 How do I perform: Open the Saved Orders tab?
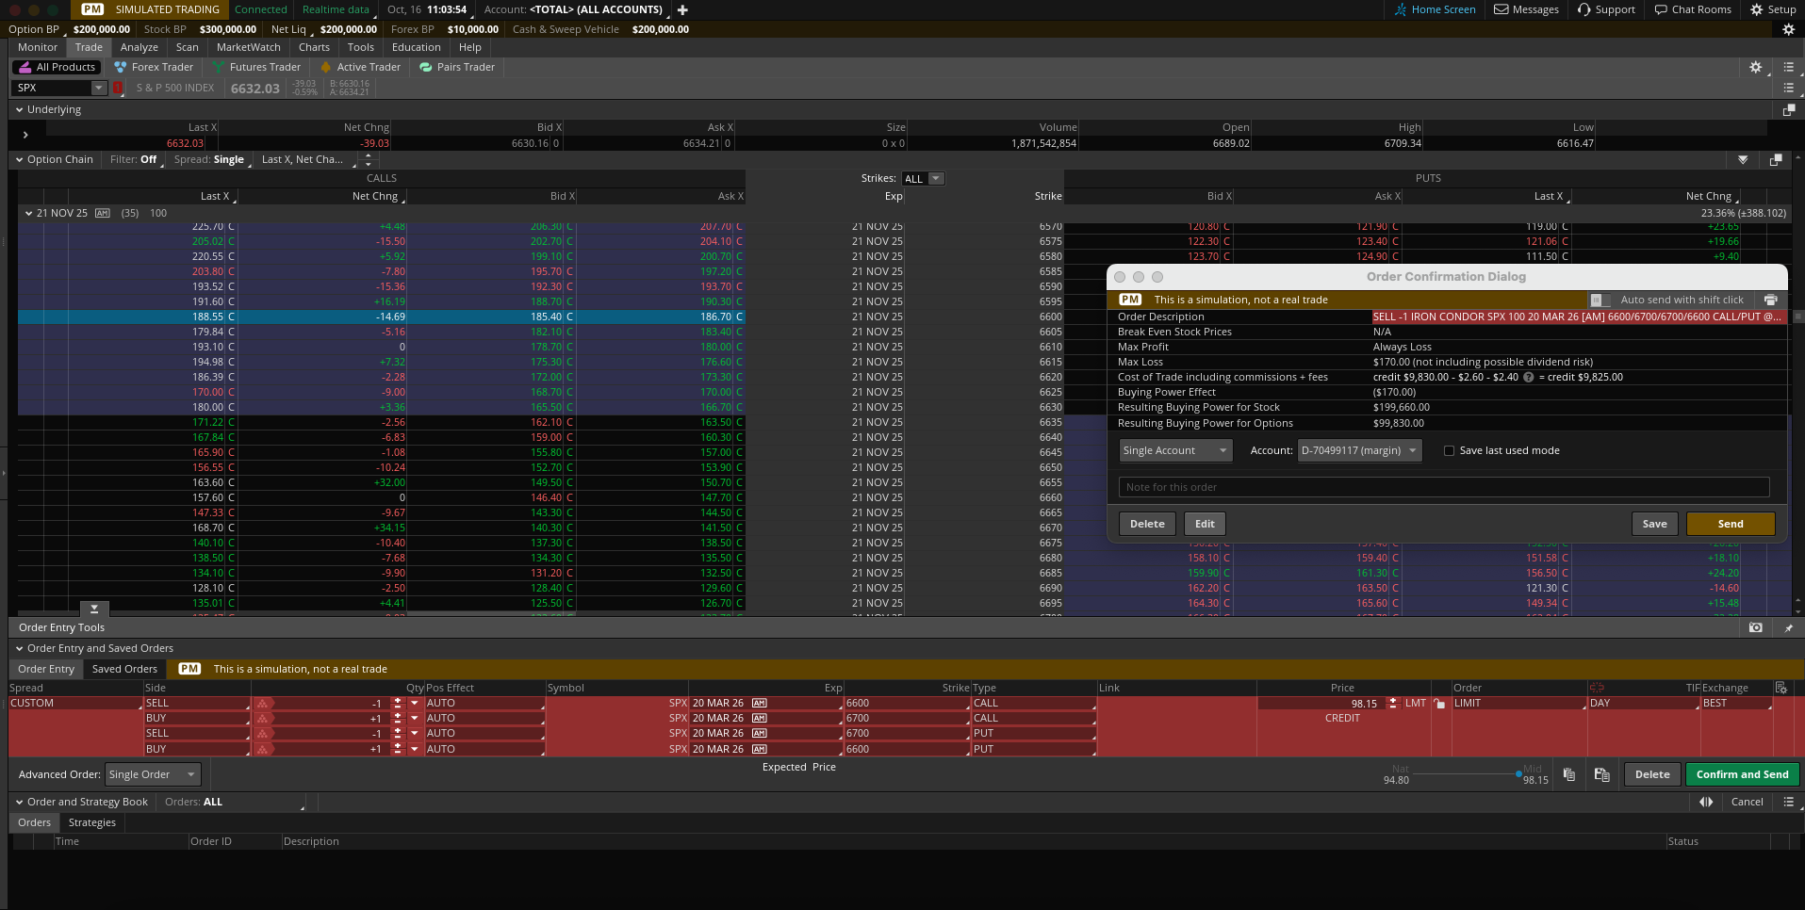pos(124,669)
